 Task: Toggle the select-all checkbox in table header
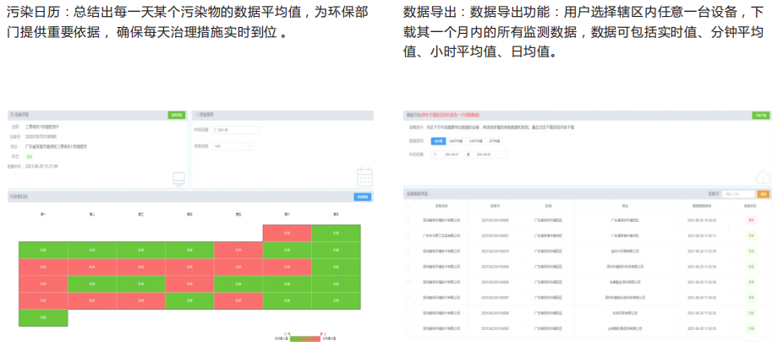[410, 205]
